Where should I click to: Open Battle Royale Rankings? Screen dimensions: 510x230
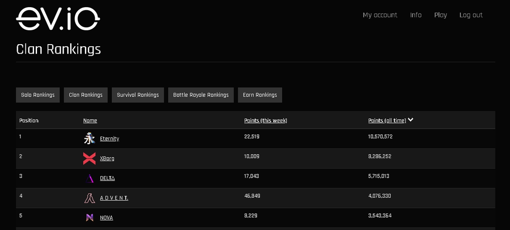pos(201,95)
